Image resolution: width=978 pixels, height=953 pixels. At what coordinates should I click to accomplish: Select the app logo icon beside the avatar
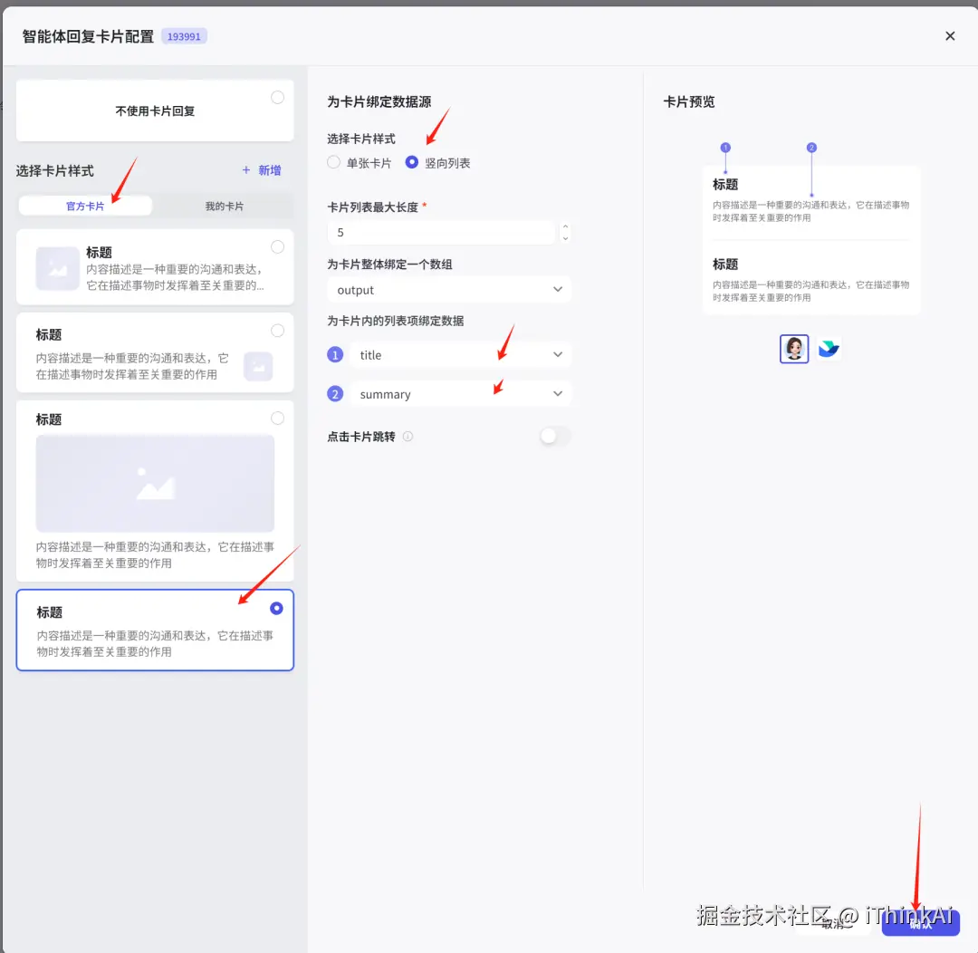point(829,348)
